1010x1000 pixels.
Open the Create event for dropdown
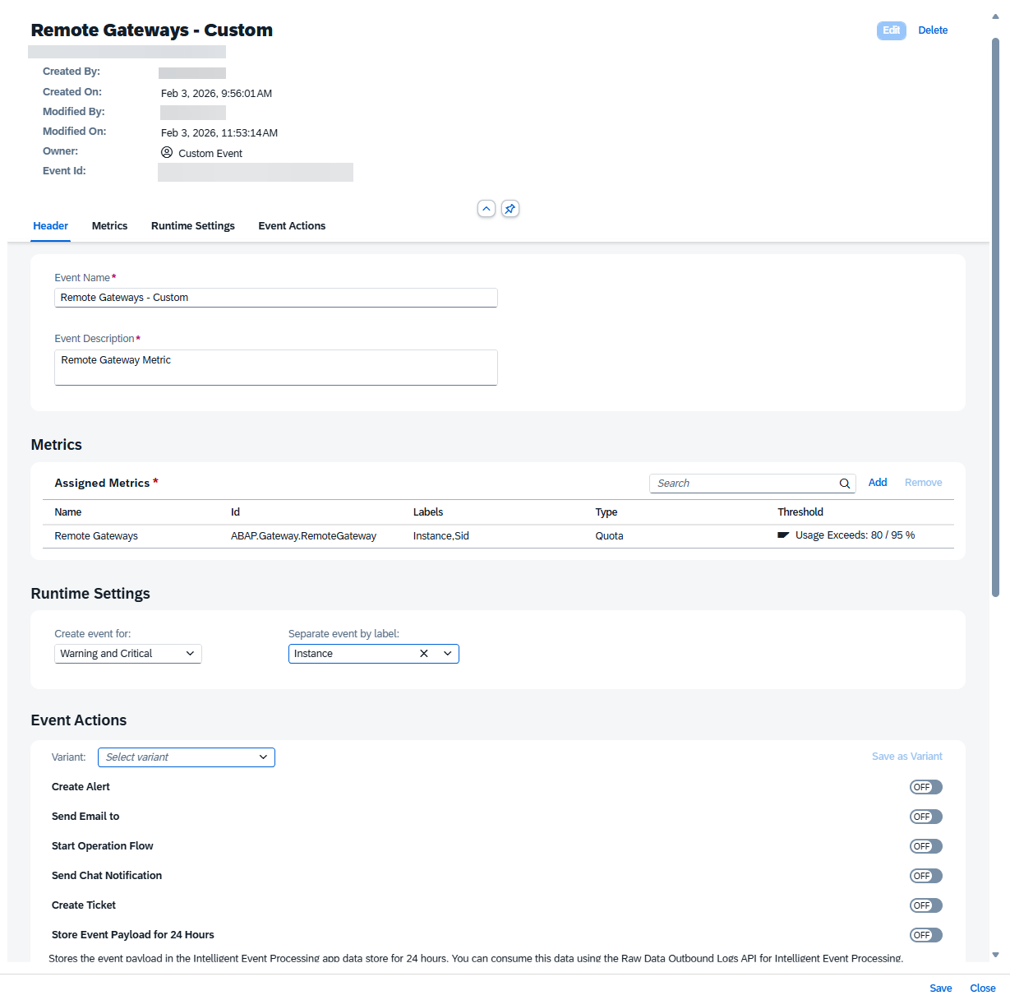(127, 654)
